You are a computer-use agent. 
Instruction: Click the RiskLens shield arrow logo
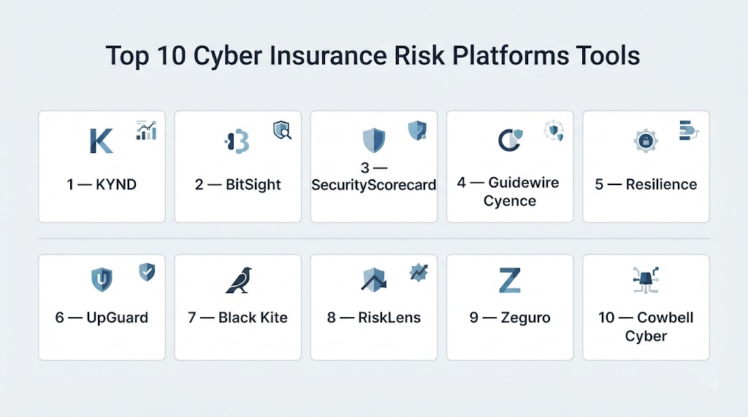point(374,279)
